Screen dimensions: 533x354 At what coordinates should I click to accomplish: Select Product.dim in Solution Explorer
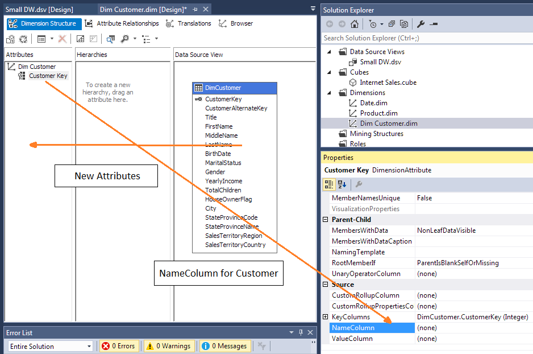[x=378, y=113]
